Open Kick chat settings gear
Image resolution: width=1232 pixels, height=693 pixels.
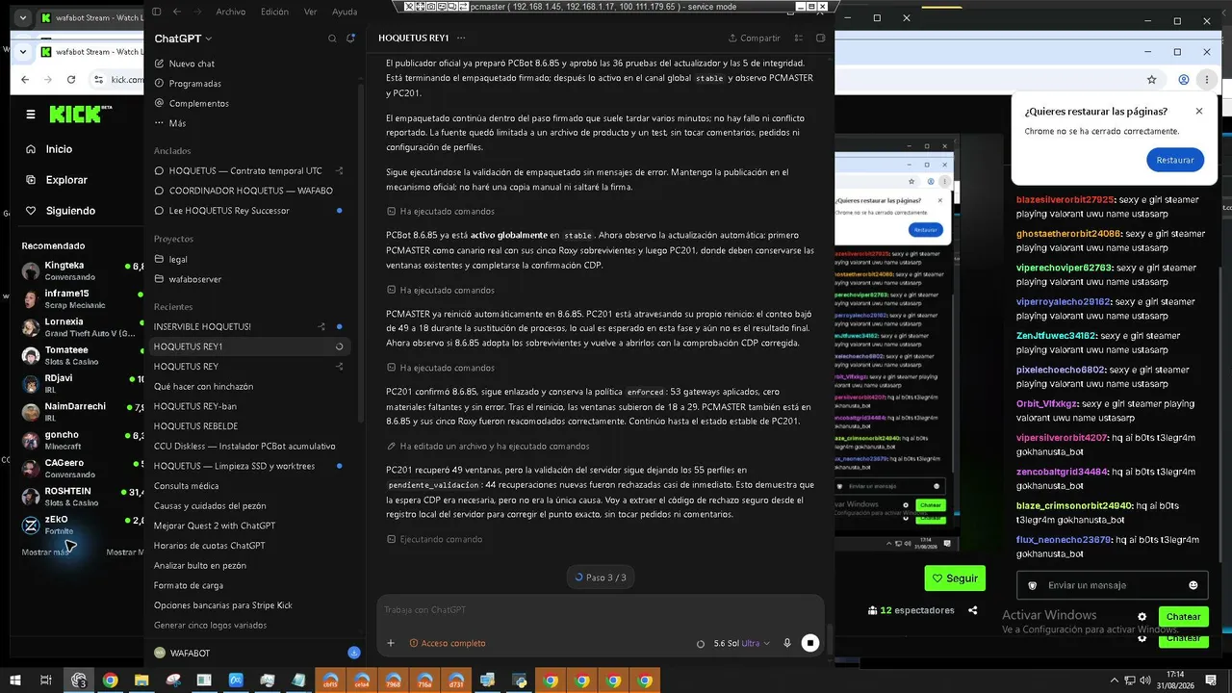click(1142, 617)
